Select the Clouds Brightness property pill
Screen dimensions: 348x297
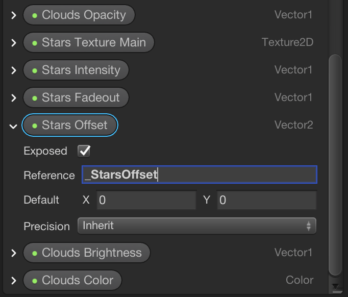click(x=86, y=253)
